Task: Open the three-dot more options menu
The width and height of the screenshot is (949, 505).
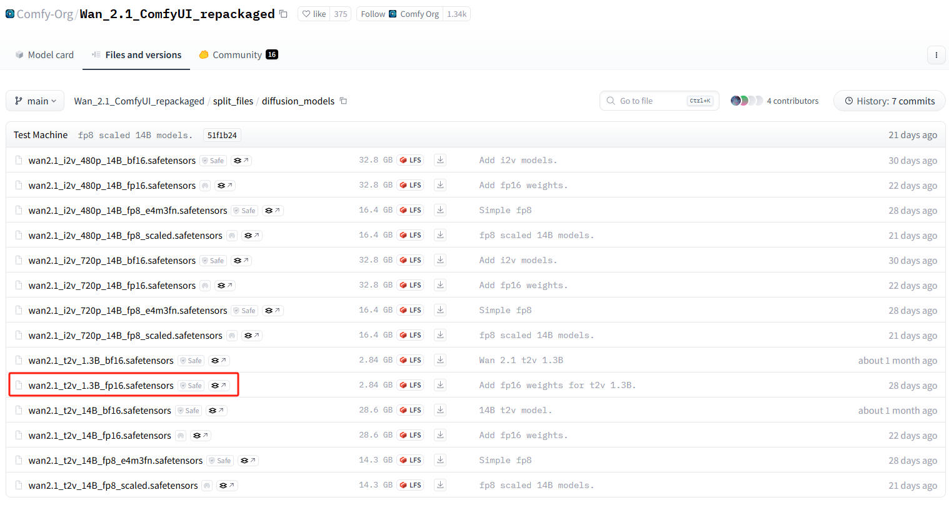Action: point(936,55)
